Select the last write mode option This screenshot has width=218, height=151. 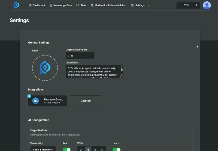coord(102,150)
